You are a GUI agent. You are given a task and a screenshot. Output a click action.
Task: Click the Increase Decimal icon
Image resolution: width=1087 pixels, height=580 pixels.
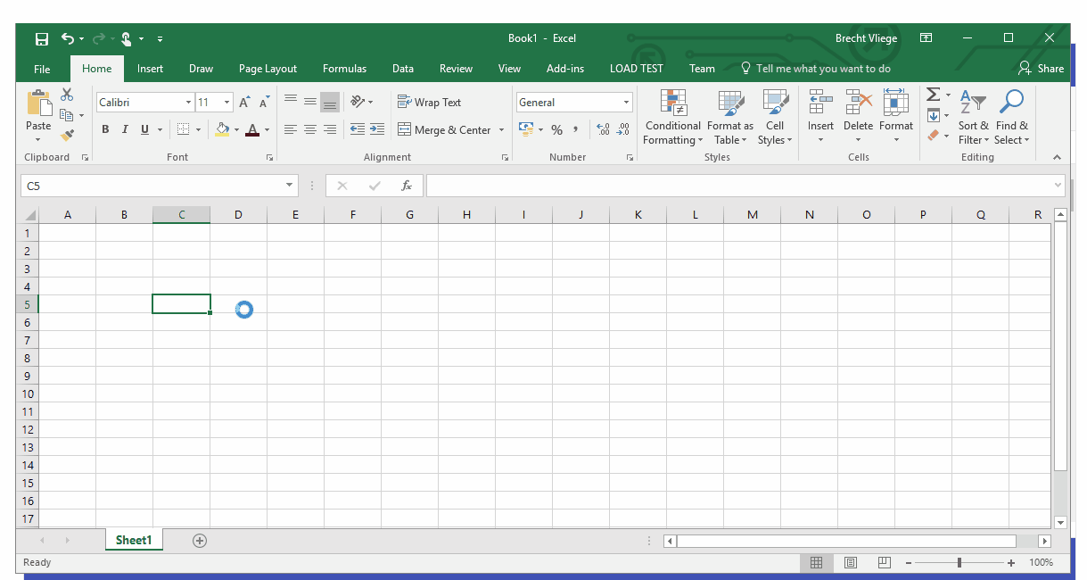[605, 129]
